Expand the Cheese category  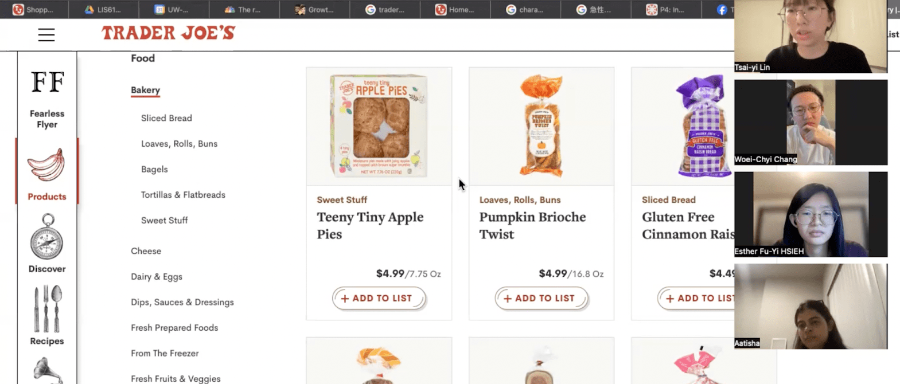pyautogui.click(x=146, y=251)
